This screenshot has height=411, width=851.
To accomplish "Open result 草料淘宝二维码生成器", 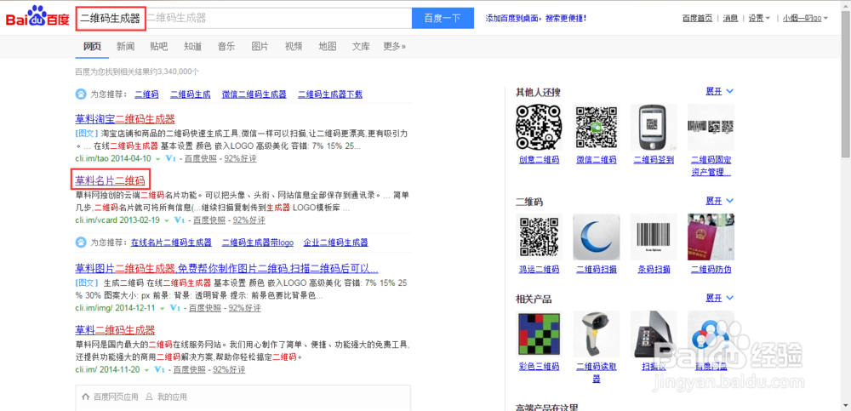I will pyautogui.click(x=125, y=119).
